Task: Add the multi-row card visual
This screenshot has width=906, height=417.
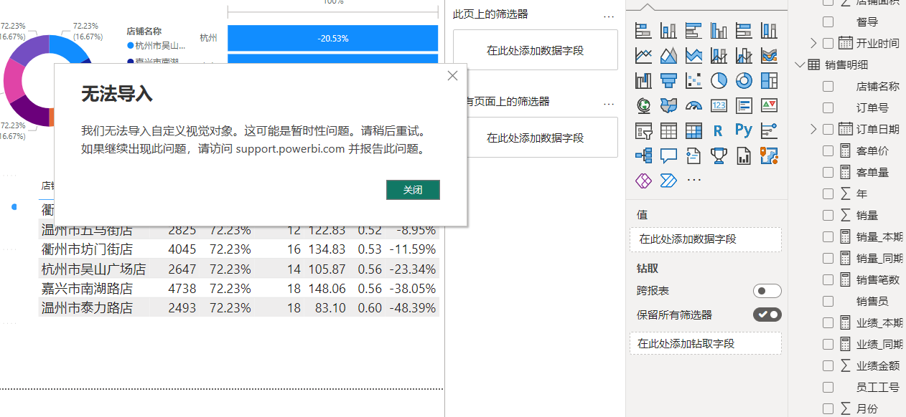Action: (744, 105)
